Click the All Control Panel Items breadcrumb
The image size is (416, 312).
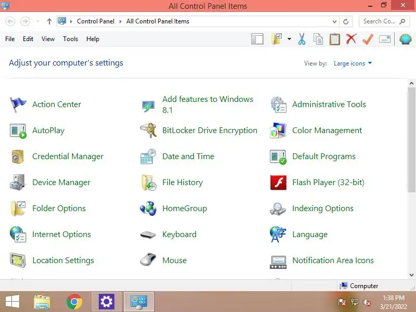pyautogui.click(x=158, y=21)
